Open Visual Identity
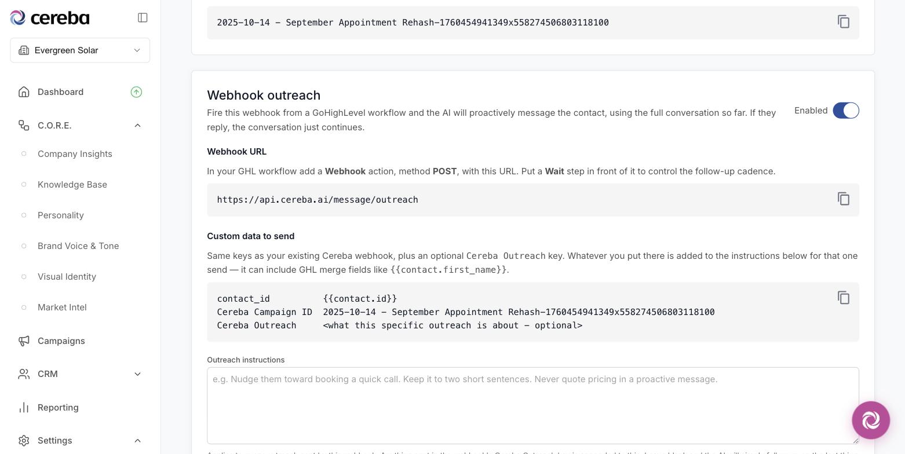This screenshot has height=454, width=905. (x=67, y=277)
